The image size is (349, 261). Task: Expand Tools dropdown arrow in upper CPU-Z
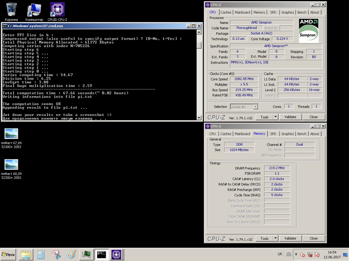pos(276,117)
